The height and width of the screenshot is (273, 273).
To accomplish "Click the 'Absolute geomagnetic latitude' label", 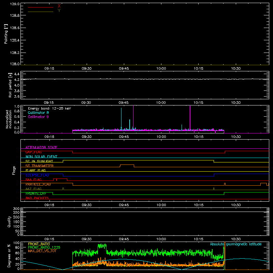I will coord(236,244).
